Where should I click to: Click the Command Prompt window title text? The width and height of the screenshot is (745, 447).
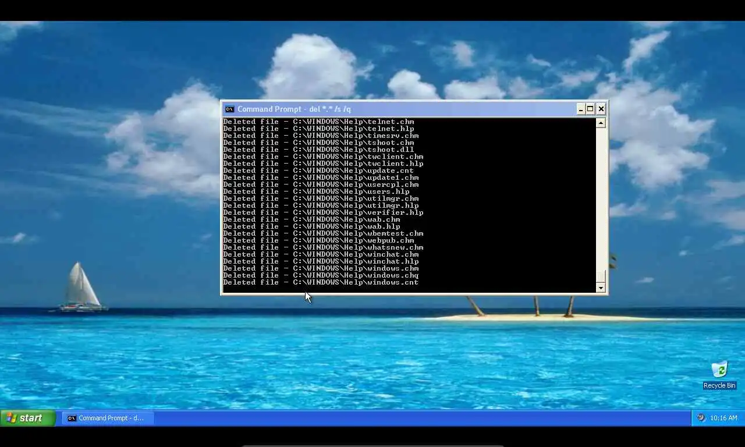coord(294,109)
